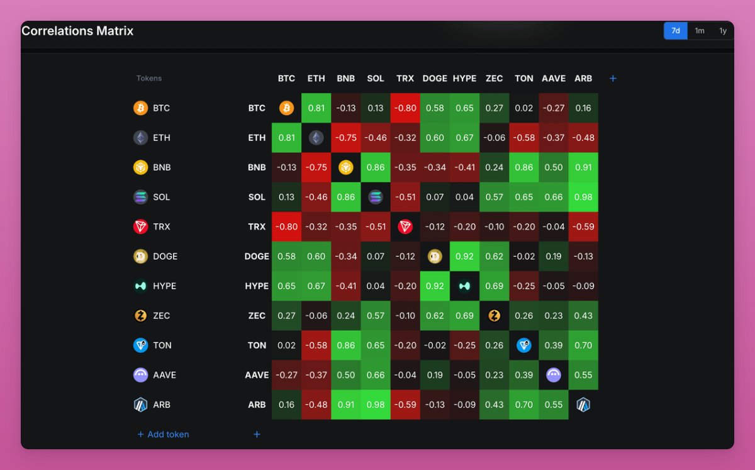Click the DOGE matrix row label

click(257, 256)
